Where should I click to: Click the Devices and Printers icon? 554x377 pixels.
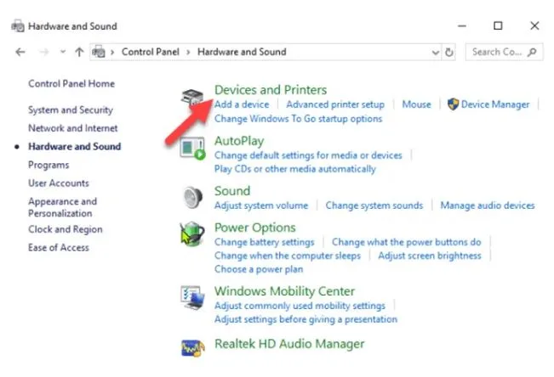(x=192, y=97)
